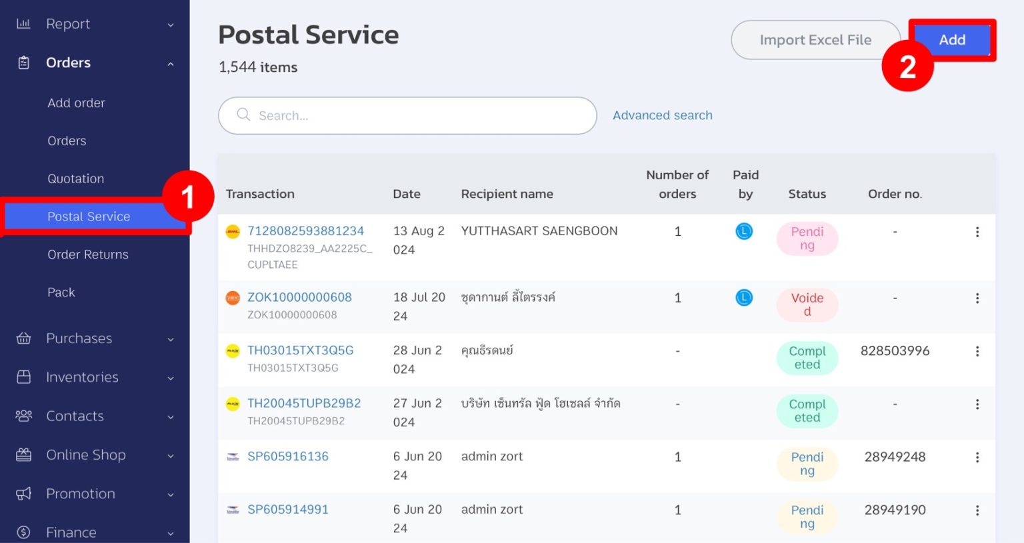Screen dimensions: 1024x543
Task: Click into the Search input field
Action: [413, 116]
